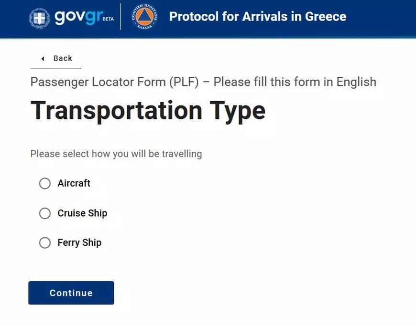Click the Continue button label
Screen dimensions: 416x326
coord(71,293)
